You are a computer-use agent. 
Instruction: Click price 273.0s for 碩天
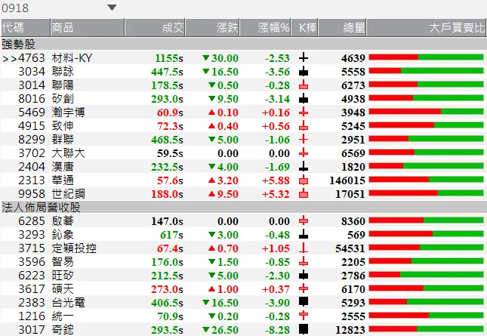(x=167, y=289)
